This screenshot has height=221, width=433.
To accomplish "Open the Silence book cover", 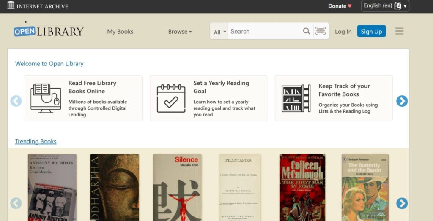I will click(x=177, y=188).
